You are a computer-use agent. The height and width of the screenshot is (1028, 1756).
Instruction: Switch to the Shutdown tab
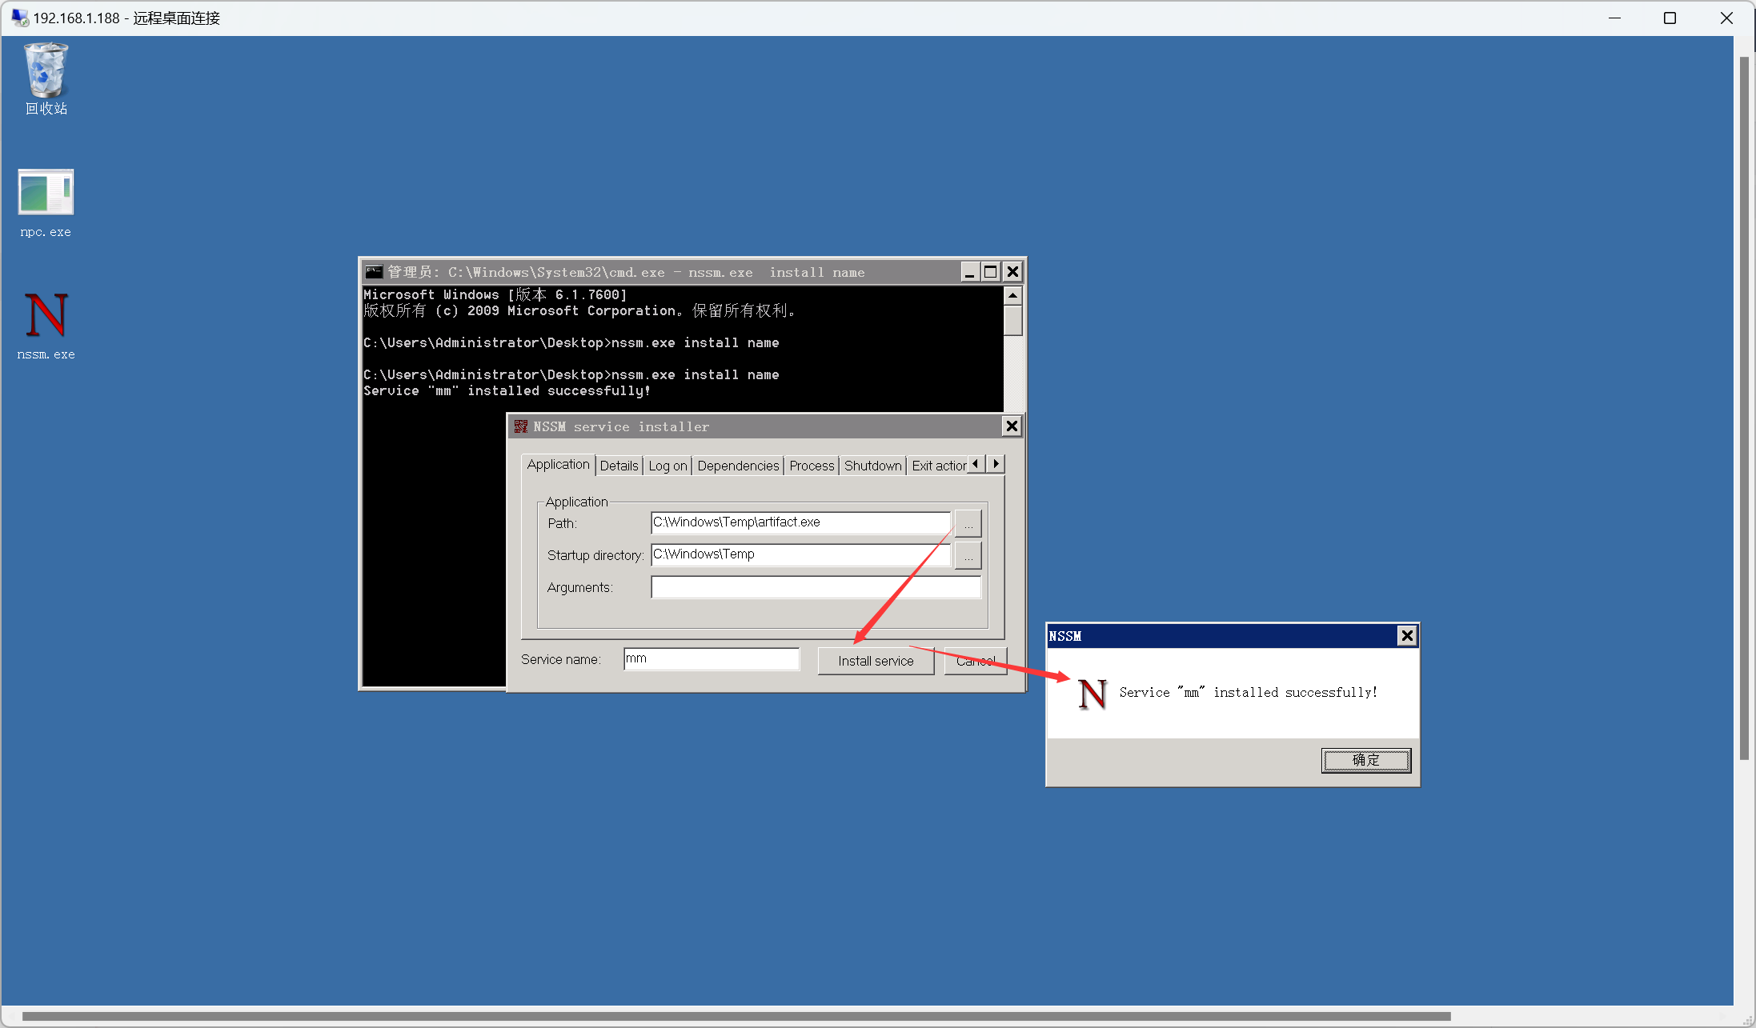pyautogui.click(x=872, y=466)
